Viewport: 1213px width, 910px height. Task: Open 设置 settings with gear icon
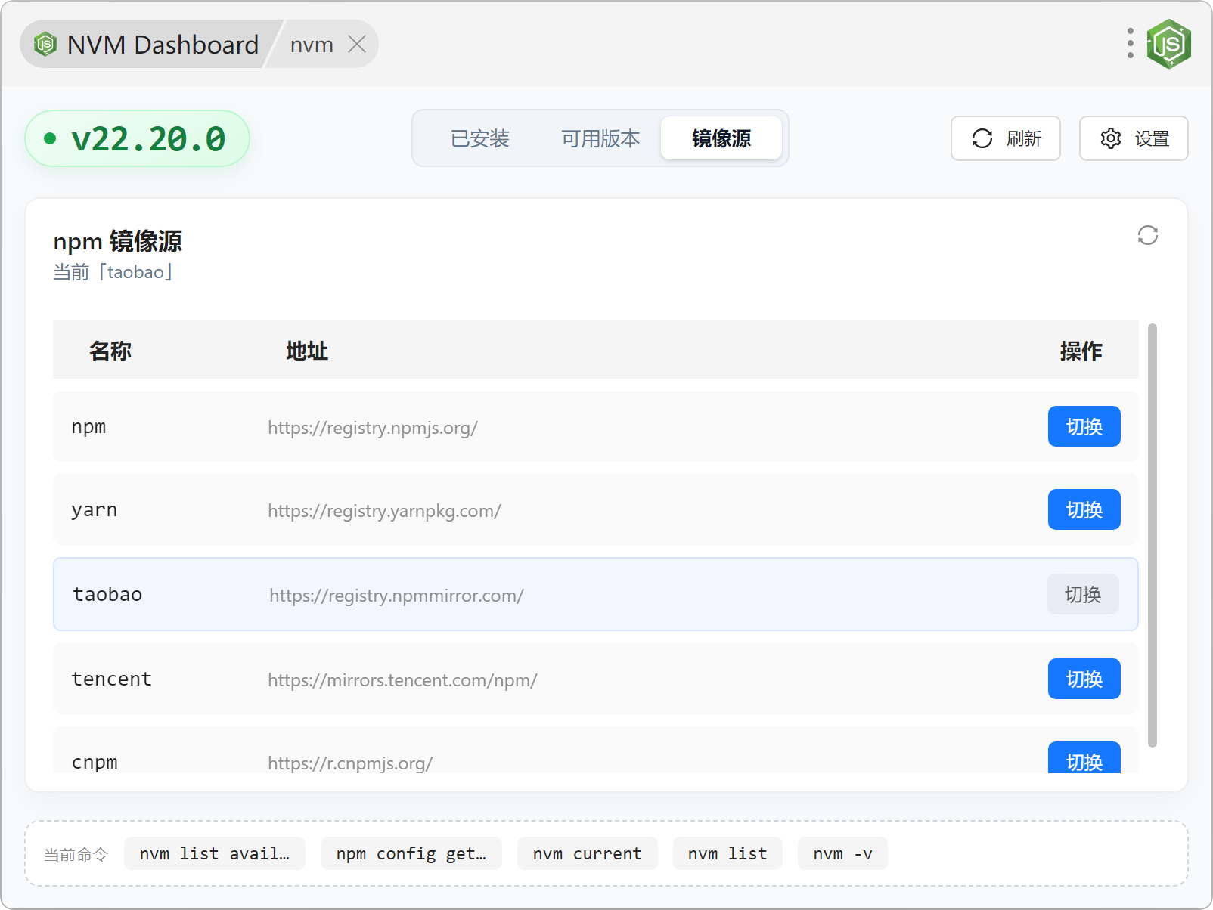(x=1133, y=138)
